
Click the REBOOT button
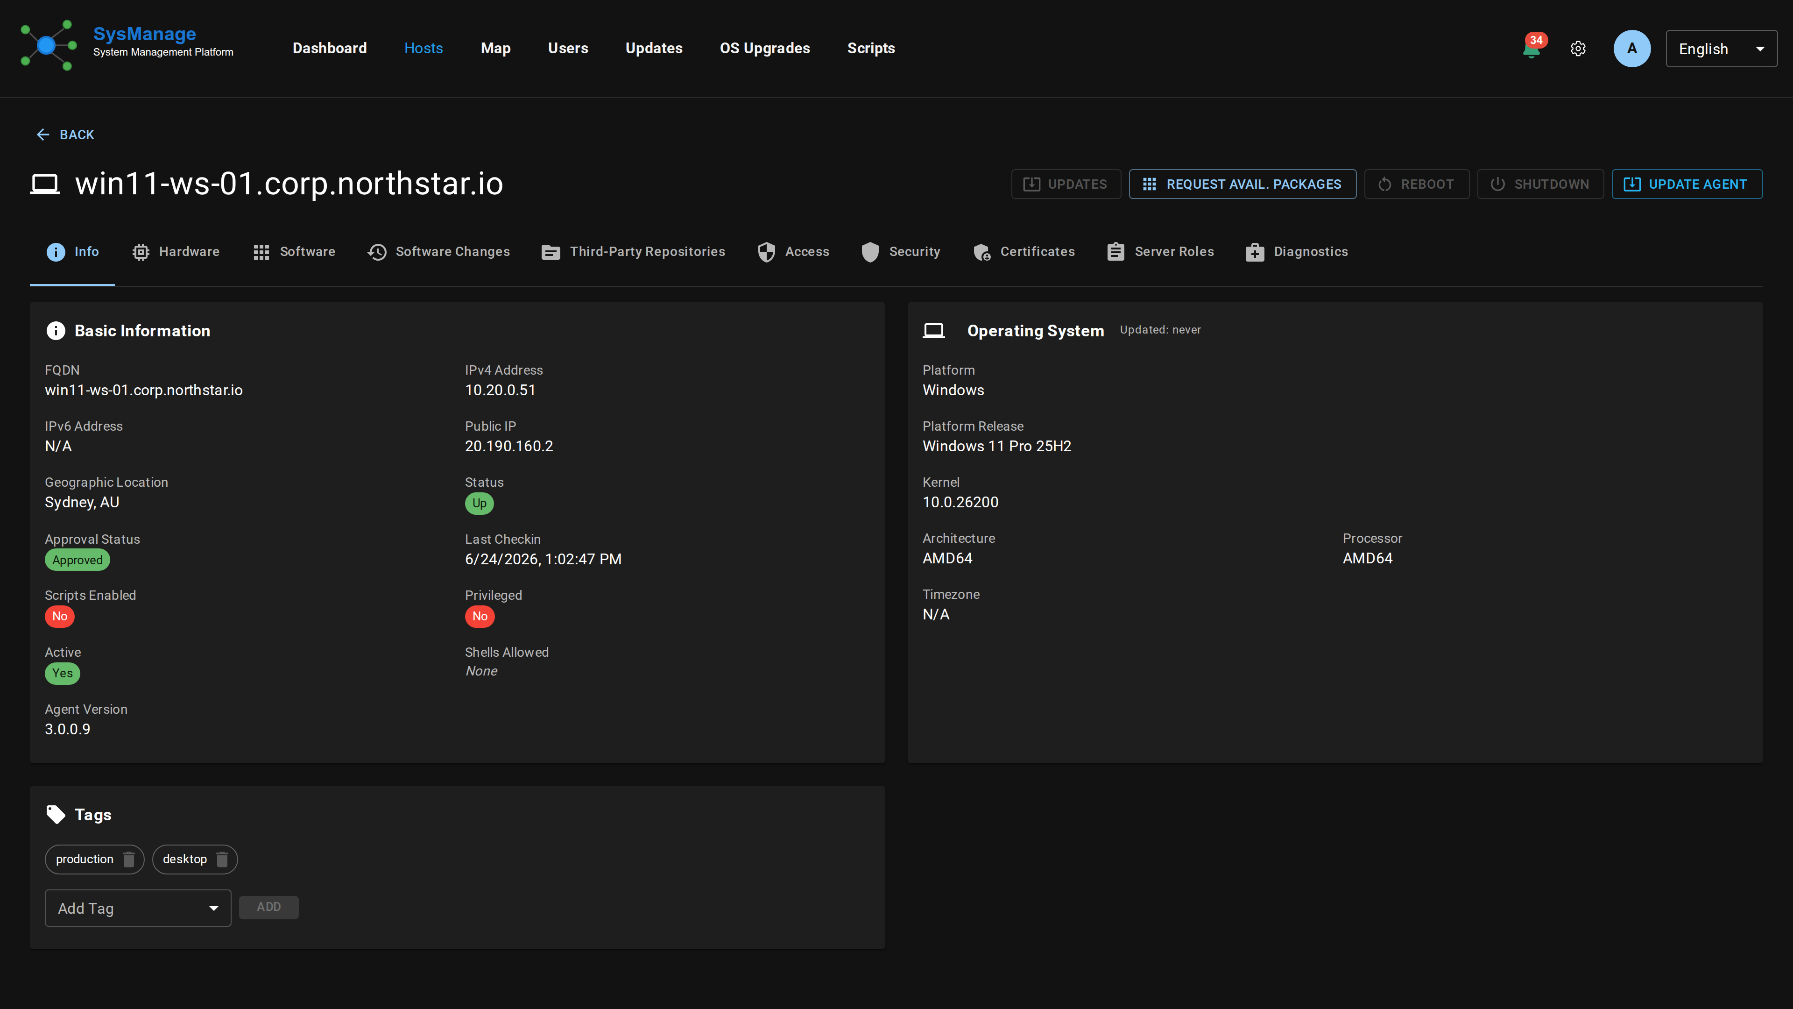click(1417, 184)
